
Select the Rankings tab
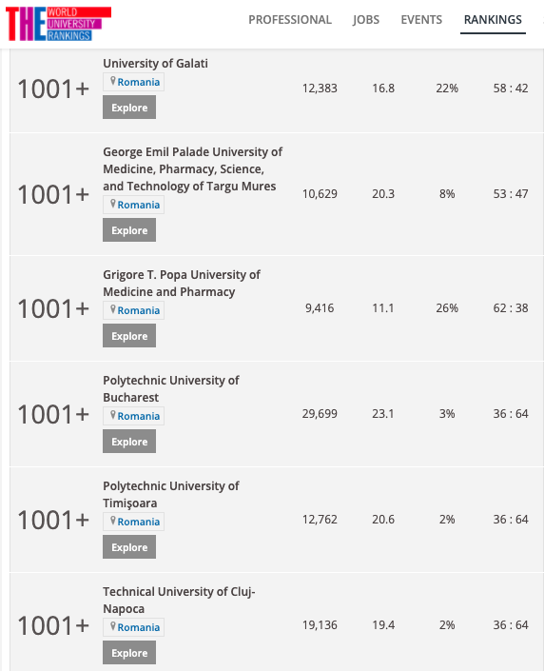coord(493,20)
